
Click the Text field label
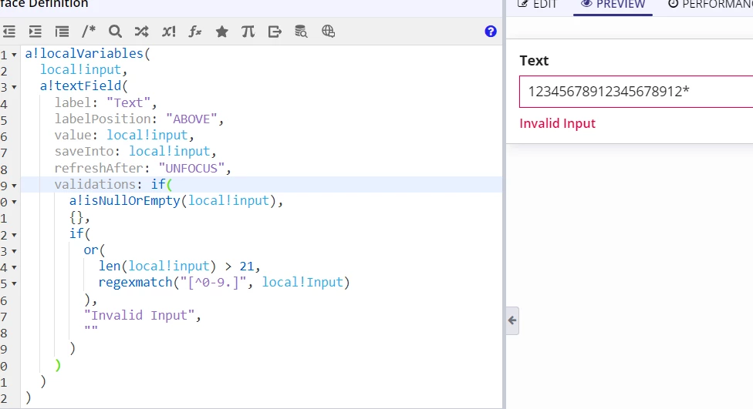pyautogui.click(x=534, y=61)
